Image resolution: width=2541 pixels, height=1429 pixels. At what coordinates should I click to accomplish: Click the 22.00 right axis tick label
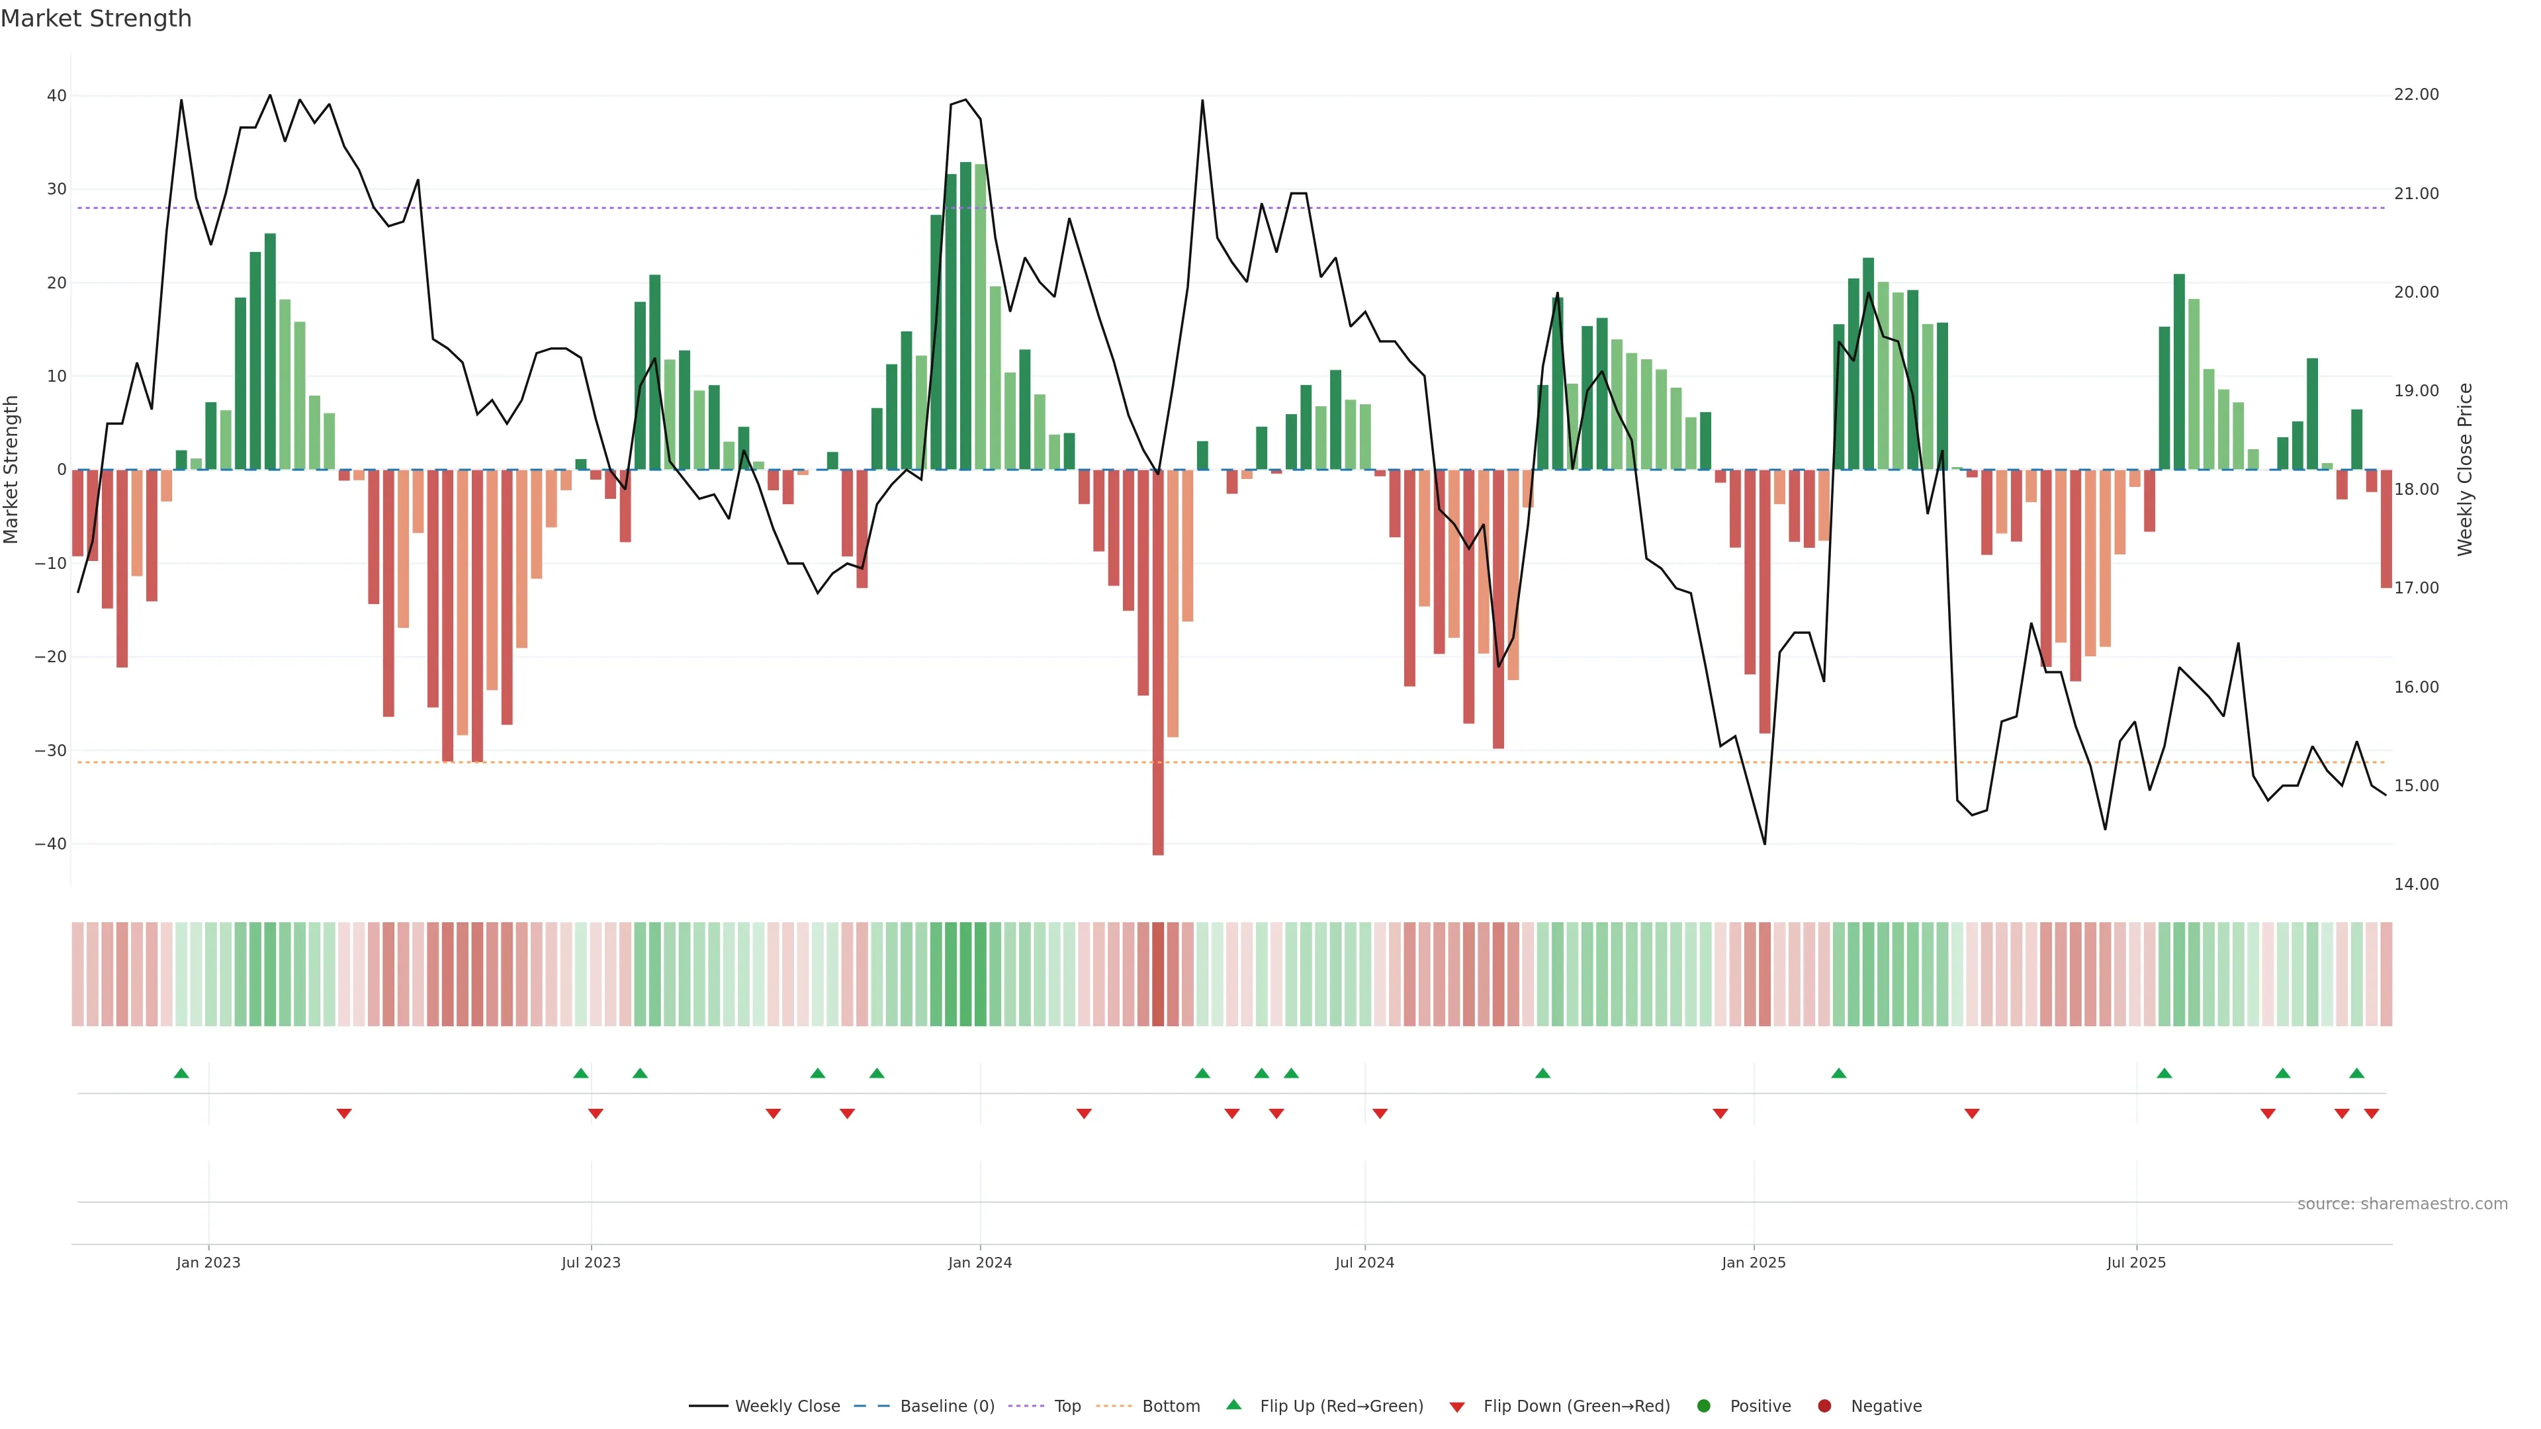(2416, 95)
